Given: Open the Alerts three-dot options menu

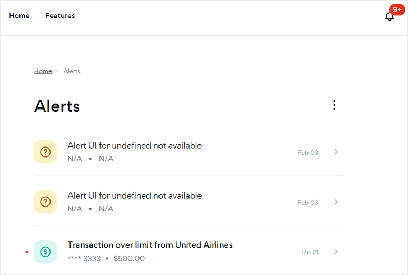Looking at the screenshot, I should pos(334,105).
